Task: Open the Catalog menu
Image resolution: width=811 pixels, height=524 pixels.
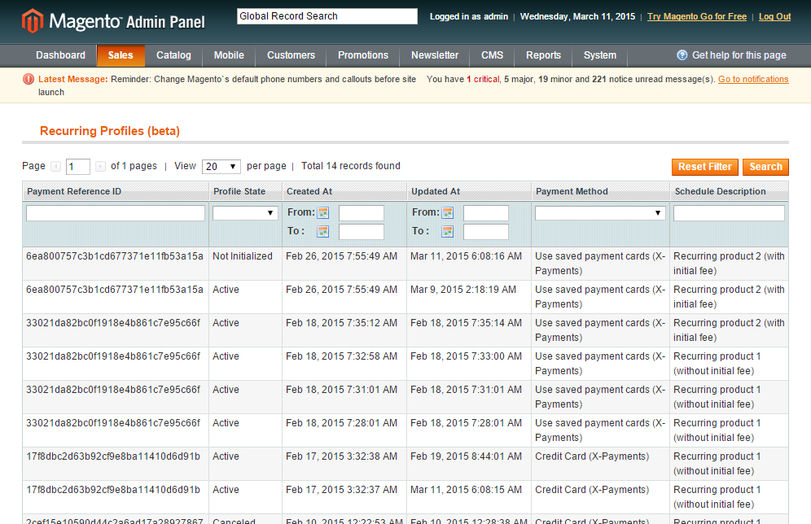Action: [173, 55]
